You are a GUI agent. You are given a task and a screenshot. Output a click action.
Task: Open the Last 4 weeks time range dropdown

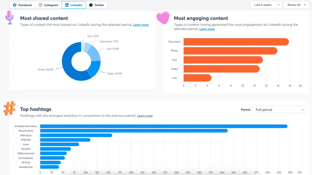[x=266, y=5]
